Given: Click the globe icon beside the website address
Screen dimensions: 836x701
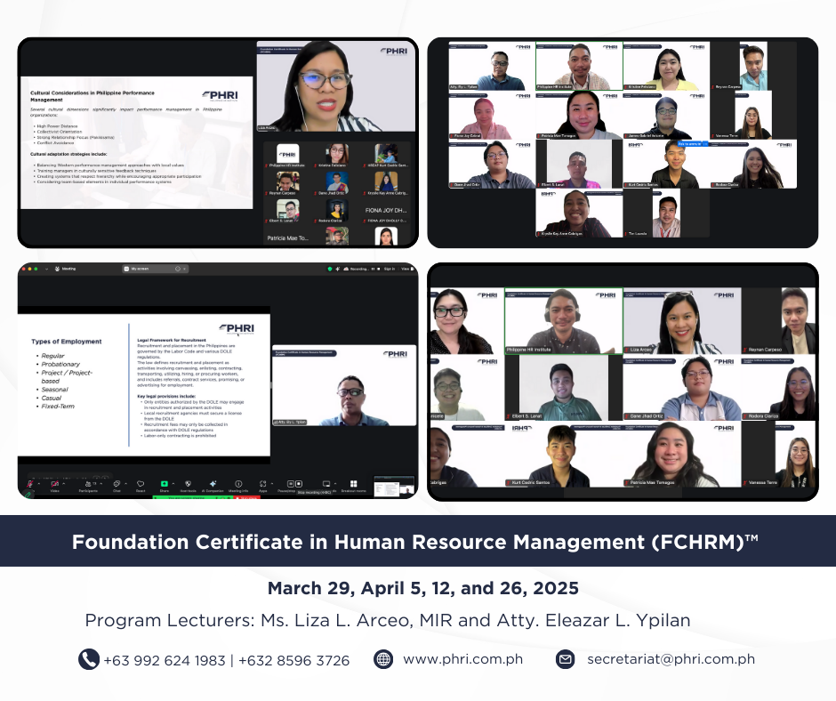Looking at the screenshot, I should point(383,659).
